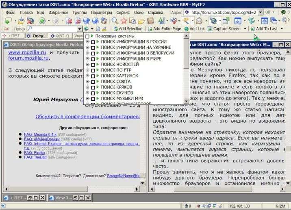Click the search list vertical scrollbar
291x210 pixels.
186,69
